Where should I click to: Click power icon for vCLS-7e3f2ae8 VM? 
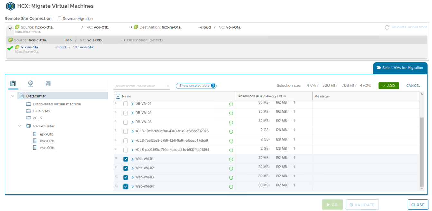231,141
